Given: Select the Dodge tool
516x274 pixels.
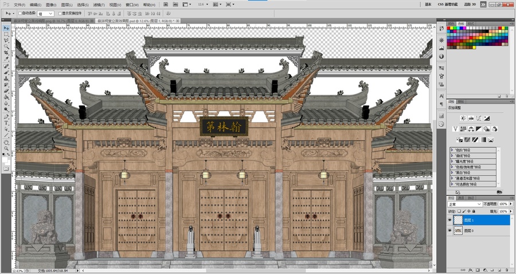Looking at the screenshot, I should [6, 109].
